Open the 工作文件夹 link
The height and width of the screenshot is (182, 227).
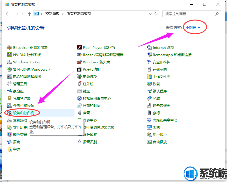pyautogui.click(x=162, y=76)
